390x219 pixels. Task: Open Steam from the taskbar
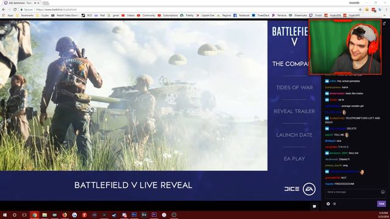pos(114,215)
